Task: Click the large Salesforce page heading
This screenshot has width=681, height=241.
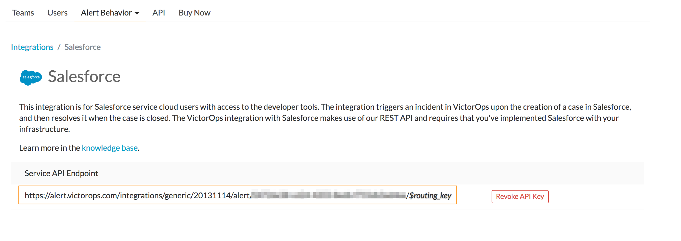Action: point(84,76)
